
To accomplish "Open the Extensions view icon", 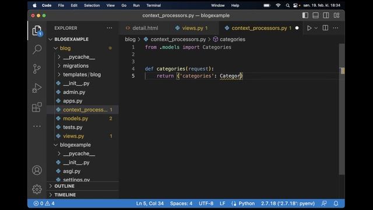I will (37, 107).
